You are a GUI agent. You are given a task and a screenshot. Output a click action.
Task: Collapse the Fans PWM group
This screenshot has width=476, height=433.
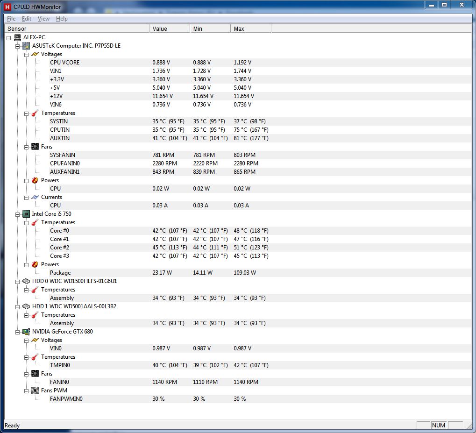[x=27, y=391]
